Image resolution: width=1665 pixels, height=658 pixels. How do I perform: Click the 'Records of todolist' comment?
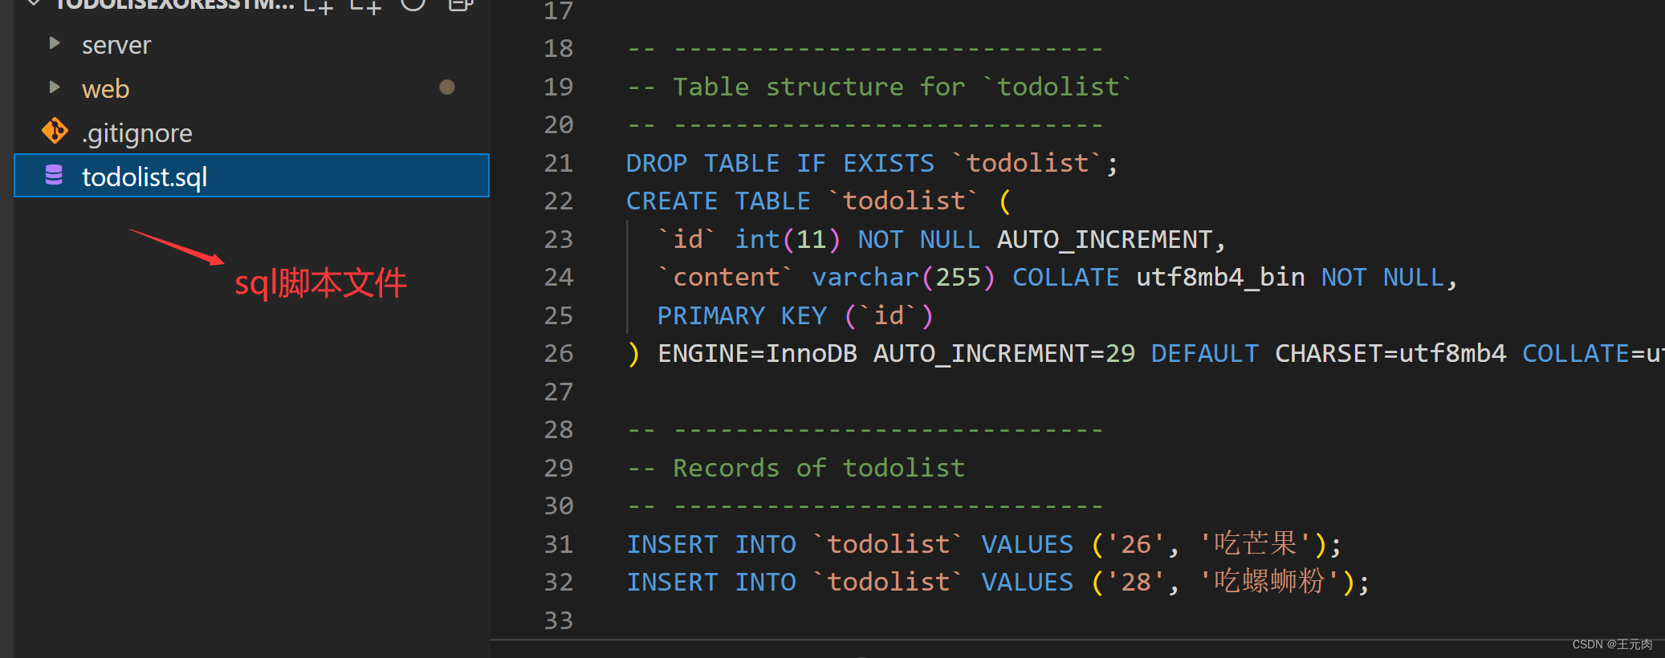coord(796,468)
